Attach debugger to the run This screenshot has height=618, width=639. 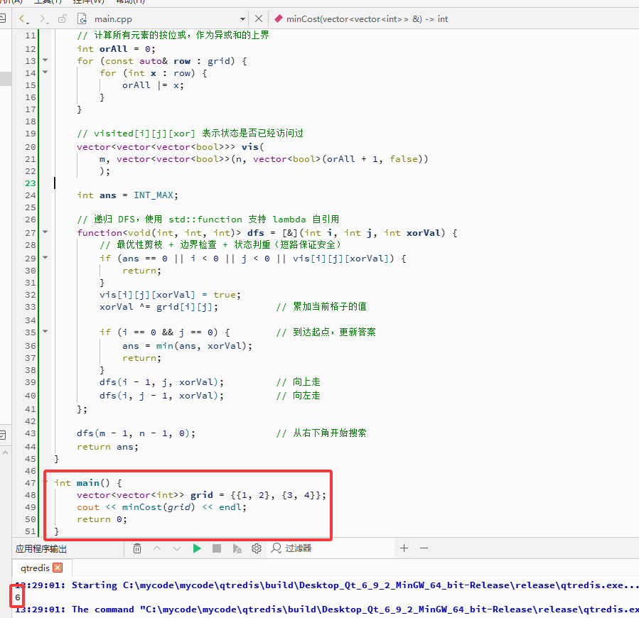click(237, 548)
